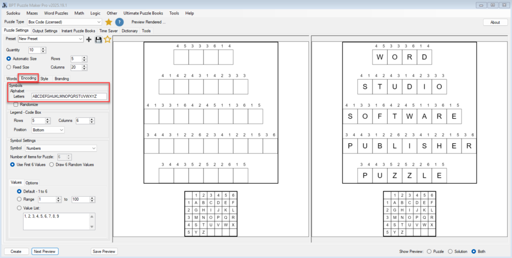This screenshot has width=512, height=258.
Task: Open the Puzzle Type dropdown
Action: click(x=64, y=22)
